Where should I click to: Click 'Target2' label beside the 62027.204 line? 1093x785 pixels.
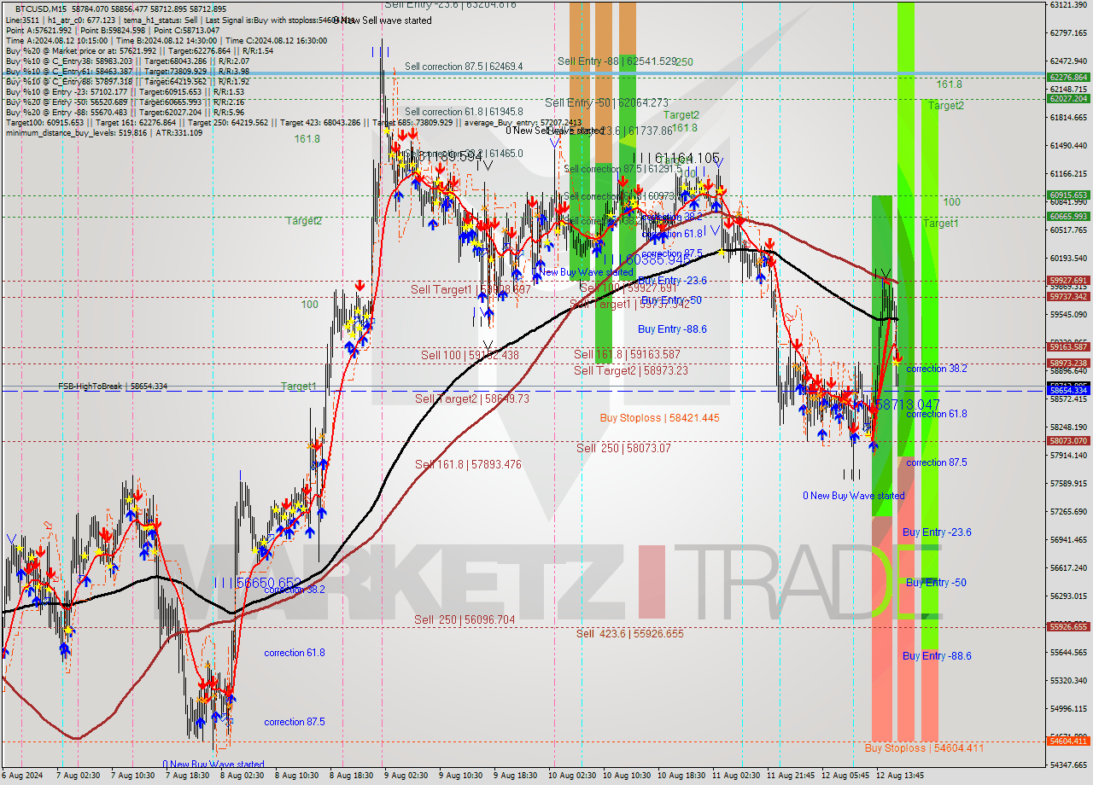click(945, 106)
